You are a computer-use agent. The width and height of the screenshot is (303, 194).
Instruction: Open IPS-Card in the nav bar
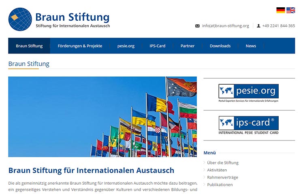157,46
